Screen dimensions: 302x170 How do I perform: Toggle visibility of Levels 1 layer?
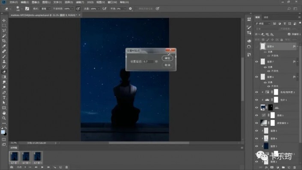(x=257, y=100)
